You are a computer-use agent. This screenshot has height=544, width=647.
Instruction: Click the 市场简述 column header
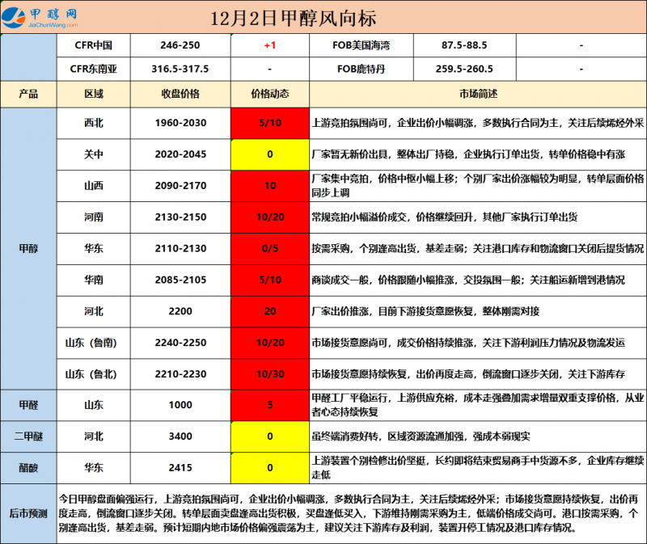[477, 94]
